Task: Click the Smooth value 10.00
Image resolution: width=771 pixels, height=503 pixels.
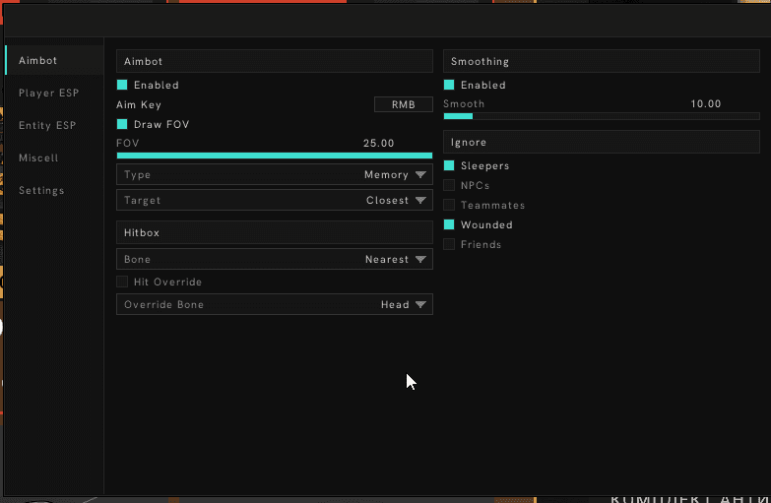Action: pyautogui.click(x=706, y=103)
